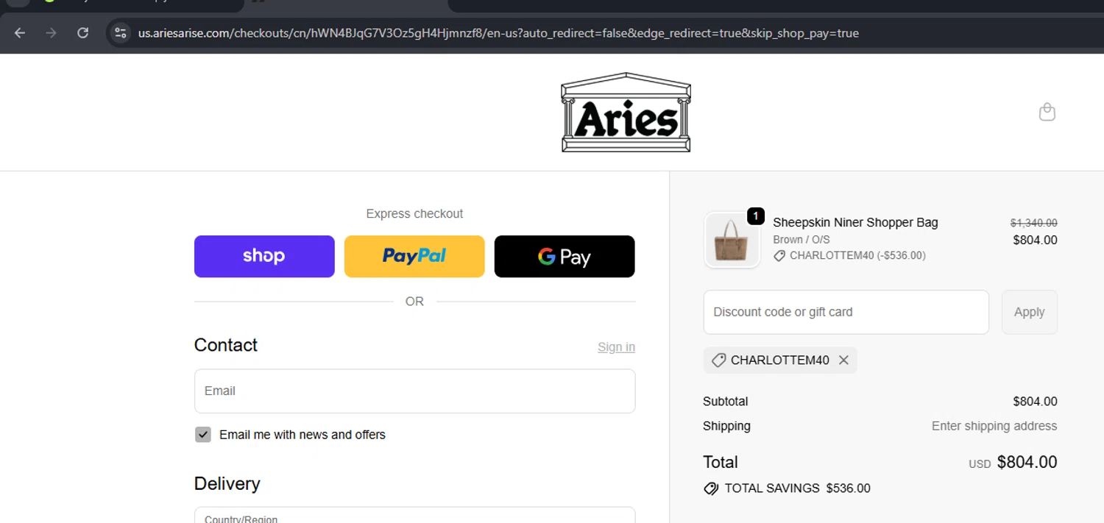Click the Total Savings tag icon
The height and width of the screenshot is (523, 1104).
tap(711, 488)
